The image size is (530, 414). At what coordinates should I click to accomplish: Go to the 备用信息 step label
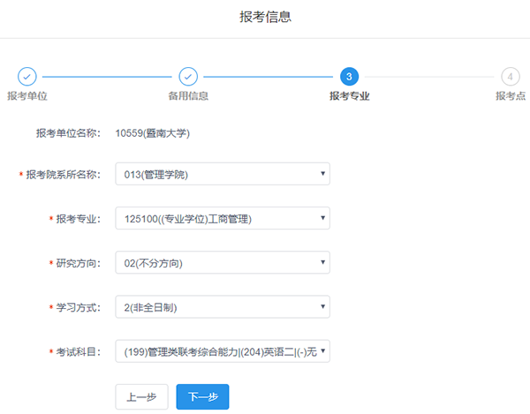pyautogui.click(x=188, y=96)
